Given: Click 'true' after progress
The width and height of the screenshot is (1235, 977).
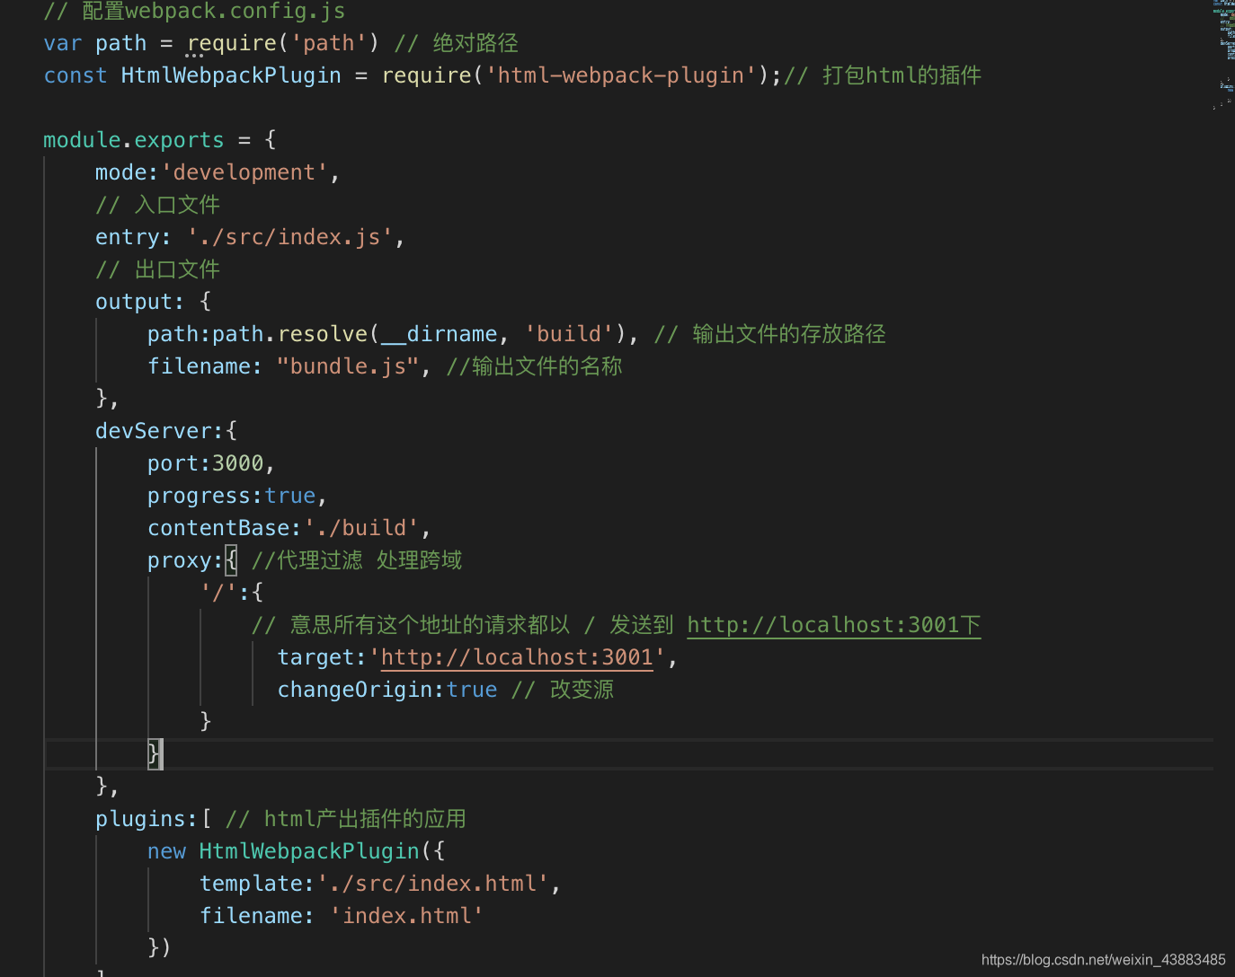Looking at the screenshot, I should coord(290,496).
